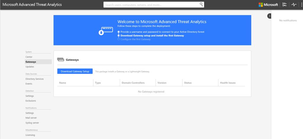The height and width of the screenshot is (139, 303).
Task: Click Download Gateway Setup button
Action: 75,71
